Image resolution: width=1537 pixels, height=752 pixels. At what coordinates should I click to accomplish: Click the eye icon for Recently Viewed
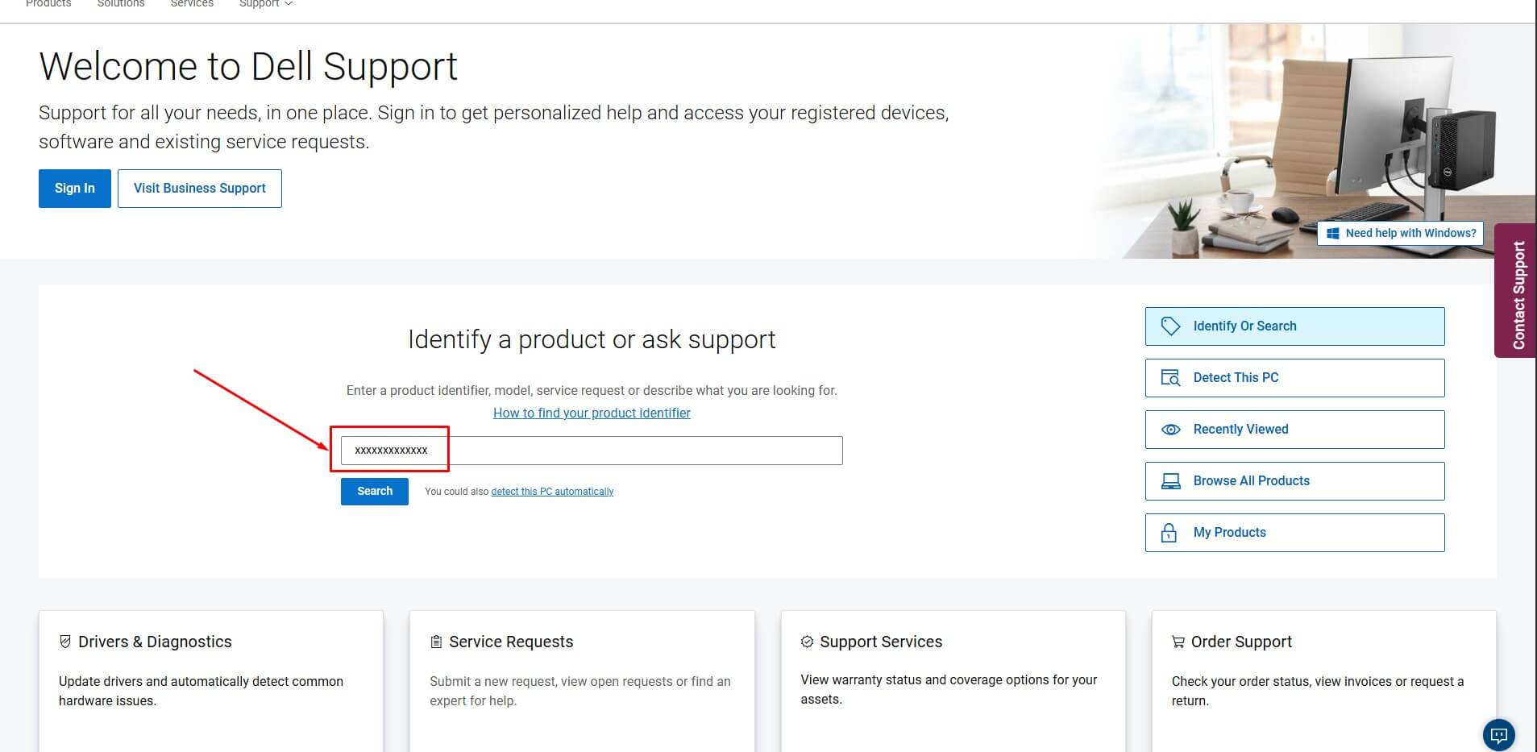pyautogui.click(x=1170, y=430)
